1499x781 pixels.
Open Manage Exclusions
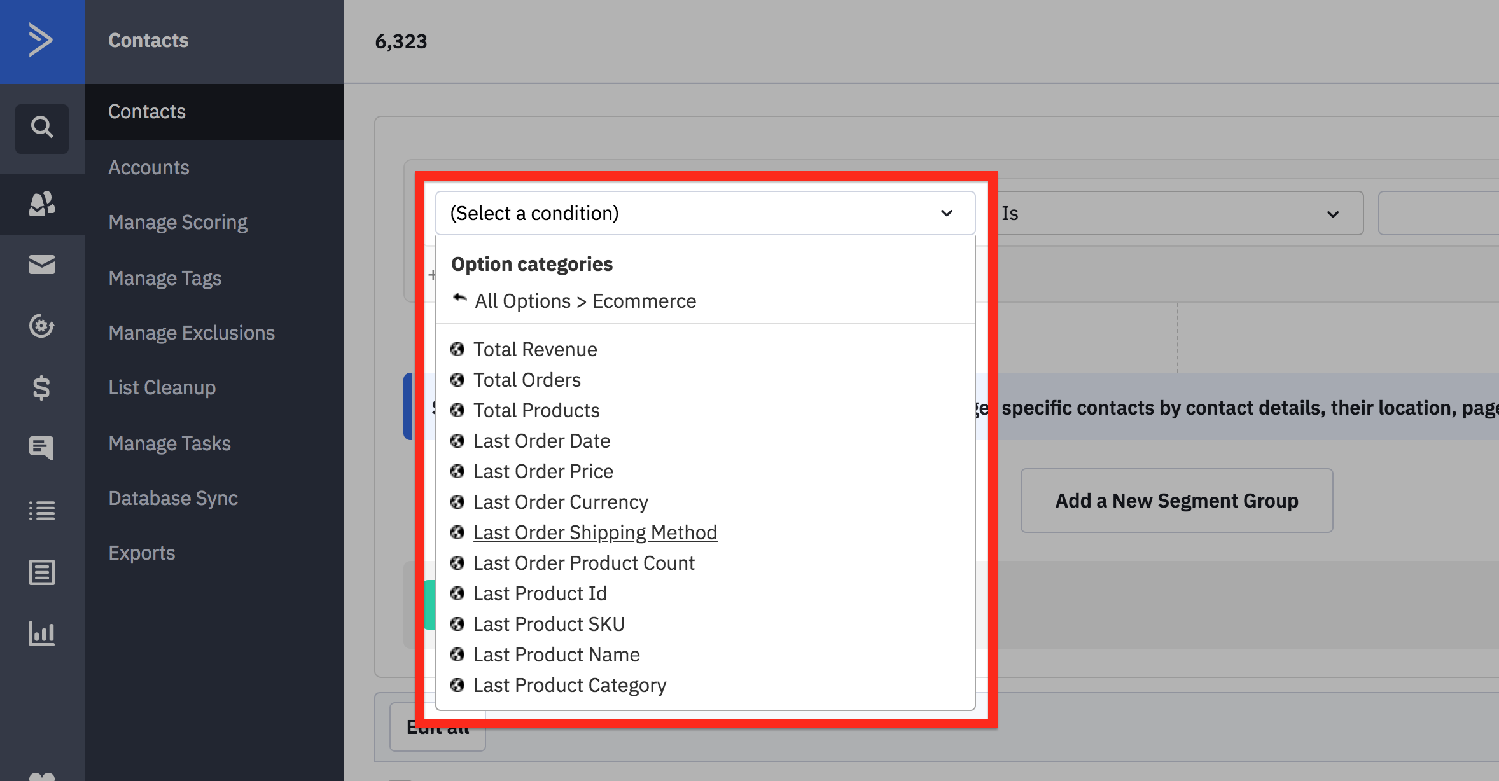(x=192, y=333)
